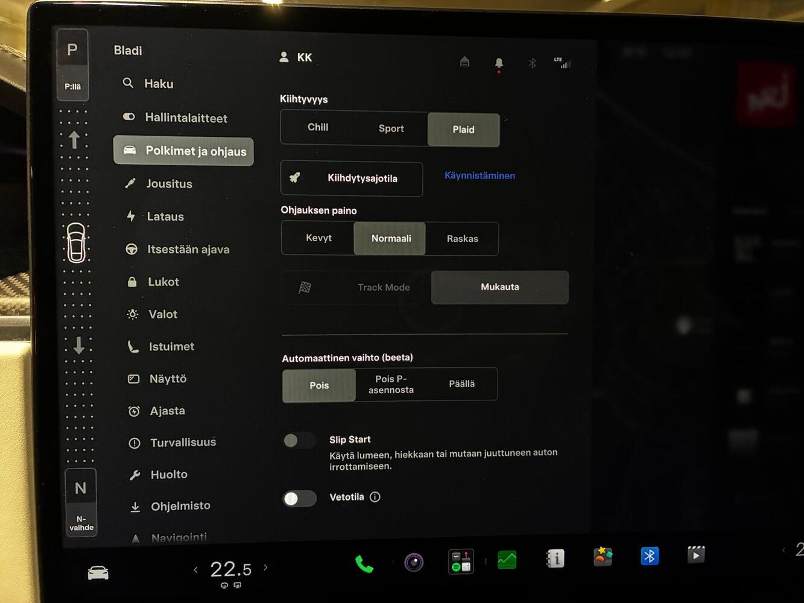Tap the Kiihdytysajotila button
Viewport: 804px width, 603px height.
(x=352, y=178)
